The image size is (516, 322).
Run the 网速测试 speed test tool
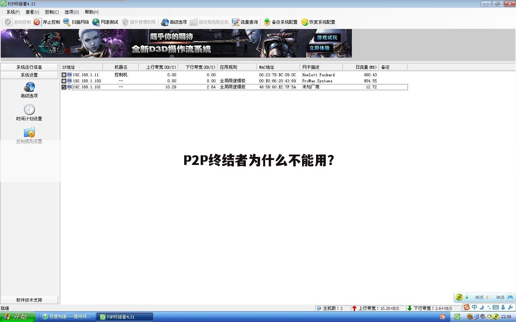[x=105, y=22]
